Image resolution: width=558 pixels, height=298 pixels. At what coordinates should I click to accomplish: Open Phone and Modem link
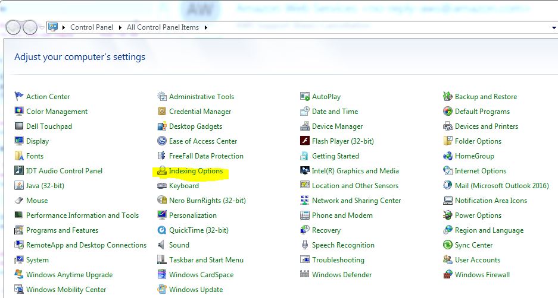tap(342, 215)
